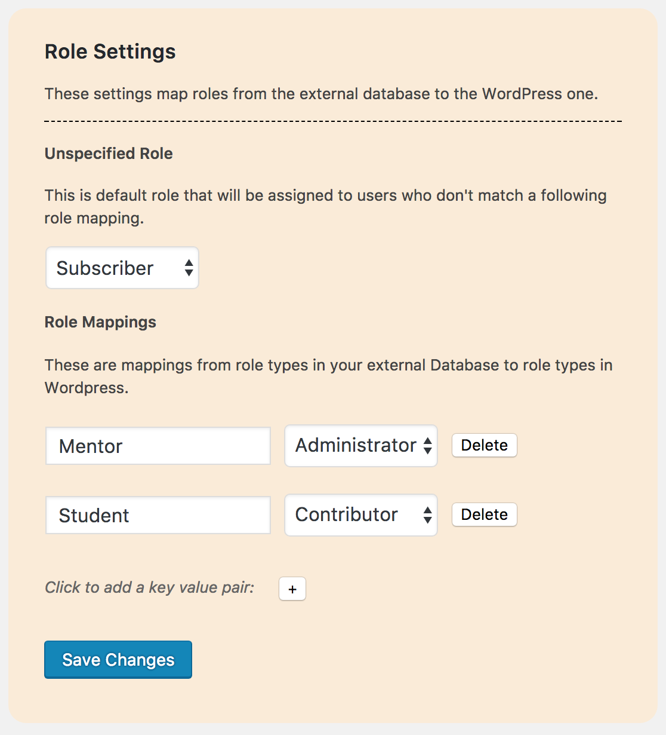Open the Administrator role dropdown for Mentor
Viewport: 666px width, 735px height.
361,446
